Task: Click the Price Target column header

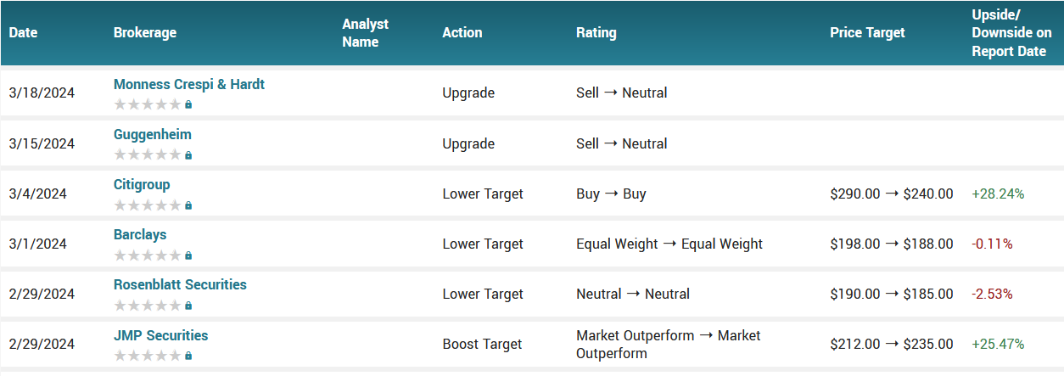Action: point(867,33)
